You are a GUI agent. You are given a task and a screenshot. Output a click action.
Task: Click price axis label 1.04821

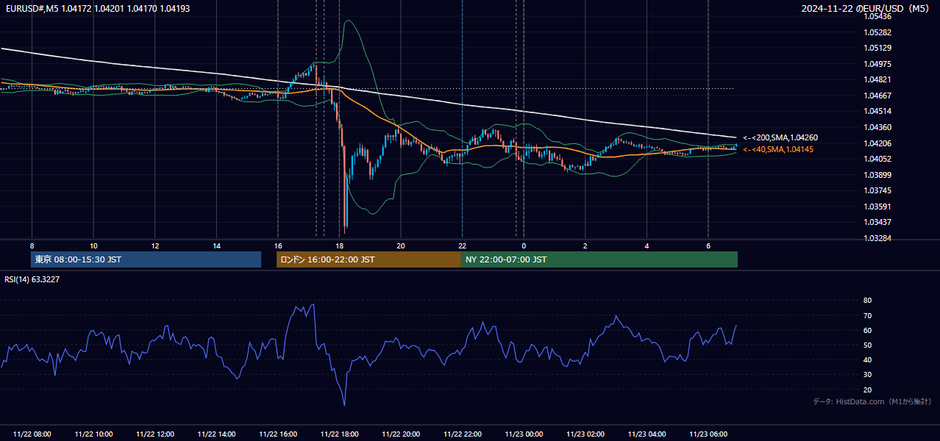877,79
